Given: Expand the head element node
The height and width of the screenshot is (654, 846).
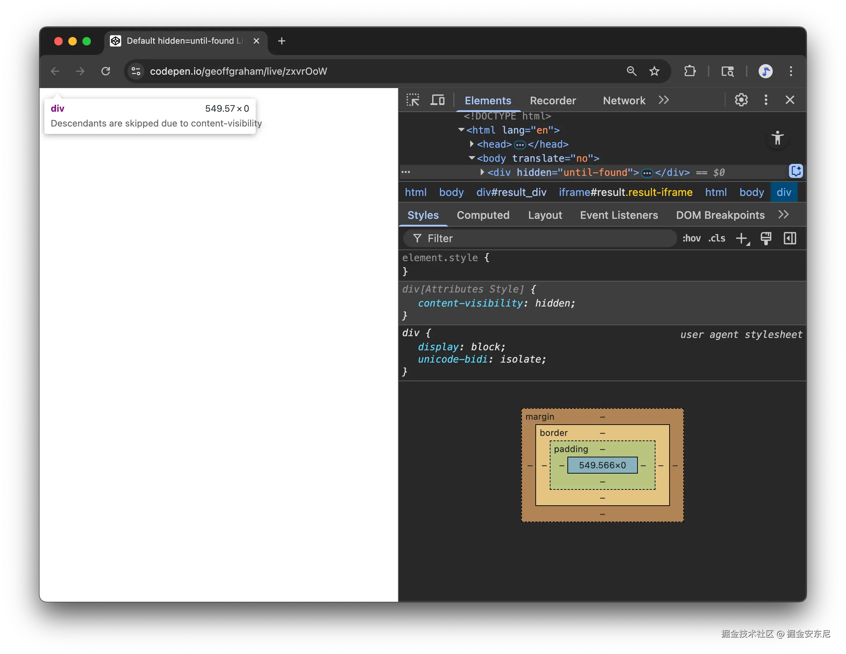Looking at the screenshot, I should coord(471,144).
